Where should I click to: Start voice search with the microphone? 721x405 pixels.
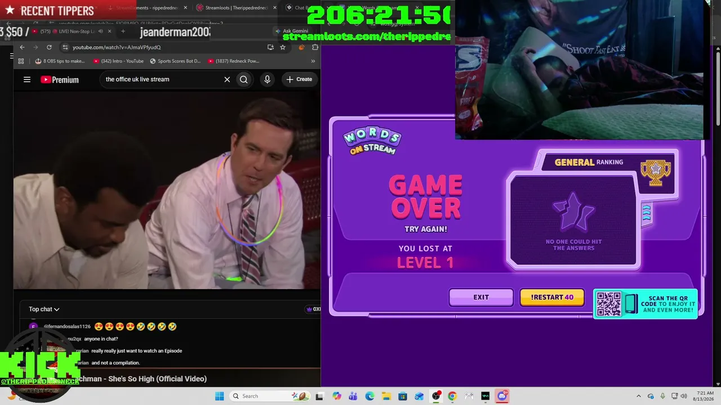268,79
